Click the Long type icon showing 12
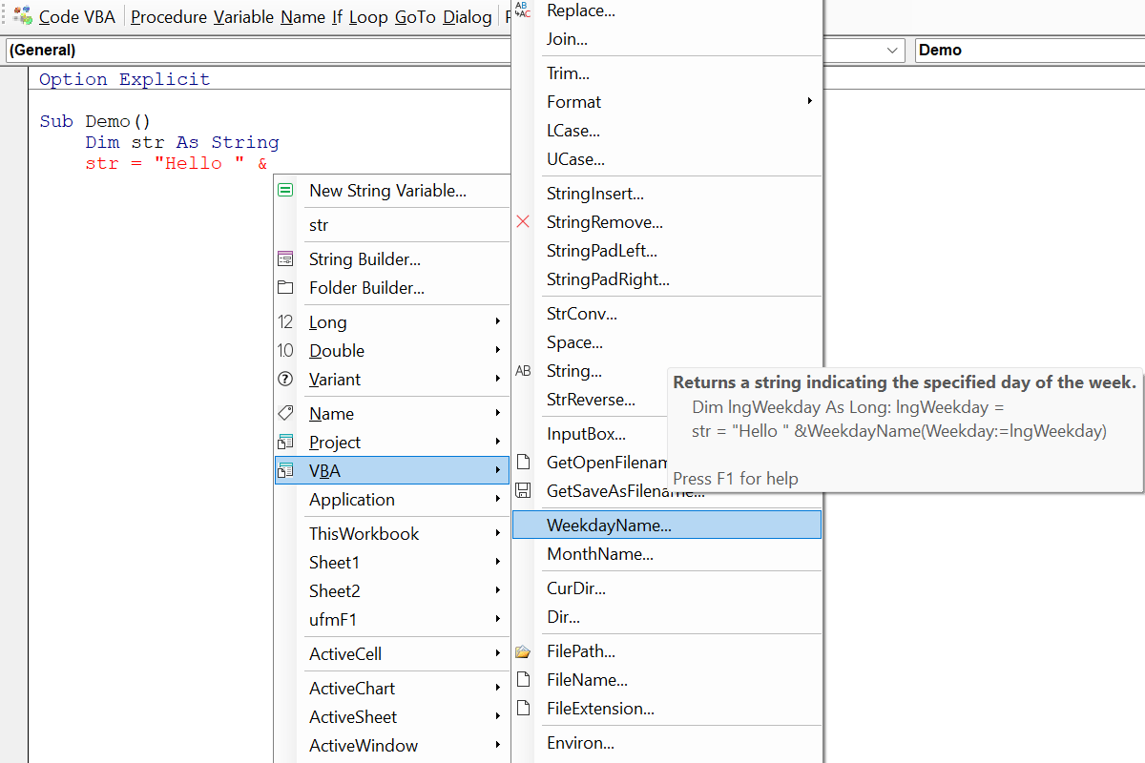 (285, 321)
